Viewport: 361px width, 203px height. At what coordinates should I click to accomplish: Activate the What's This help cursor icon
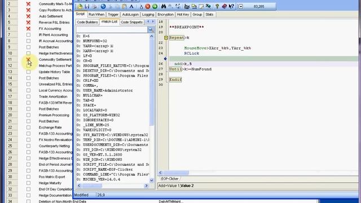point(231,6)
